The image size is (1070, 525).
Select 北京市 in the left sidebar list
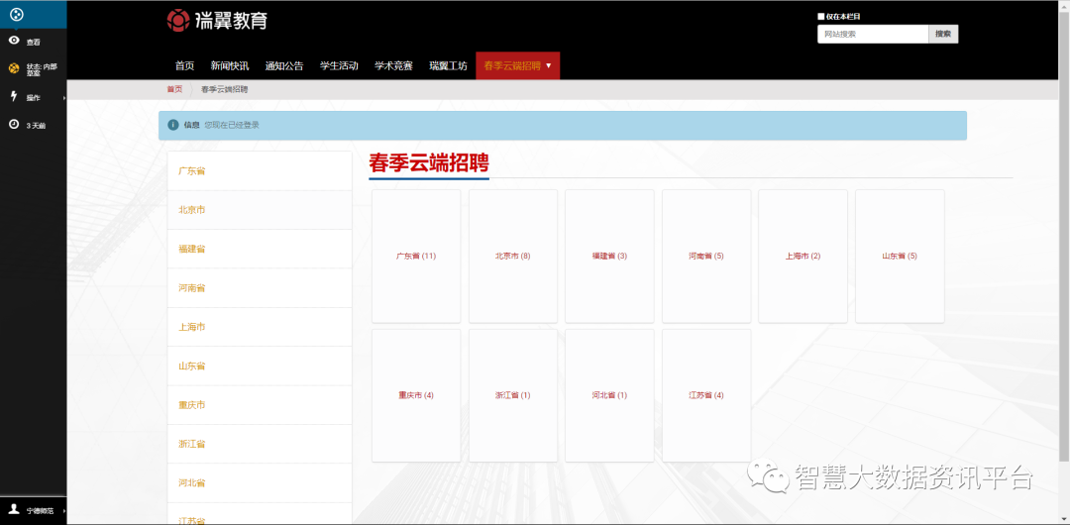[260, 210]
